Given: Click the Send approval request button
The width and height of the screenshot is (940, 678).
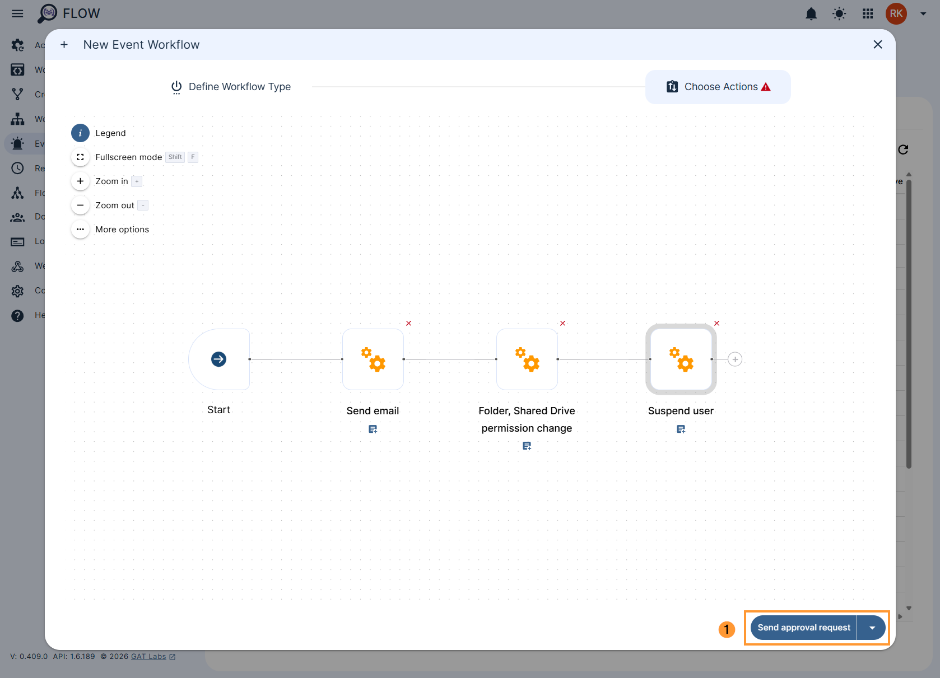Looking at the screenshot, I should 803,628.
